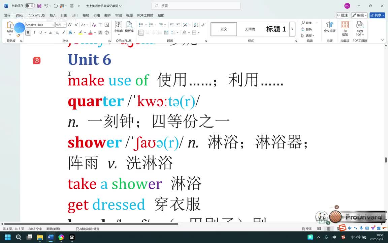Click the Undo icon
The image size is (388, 243).
pyautogui.click(x=46, y=6)
